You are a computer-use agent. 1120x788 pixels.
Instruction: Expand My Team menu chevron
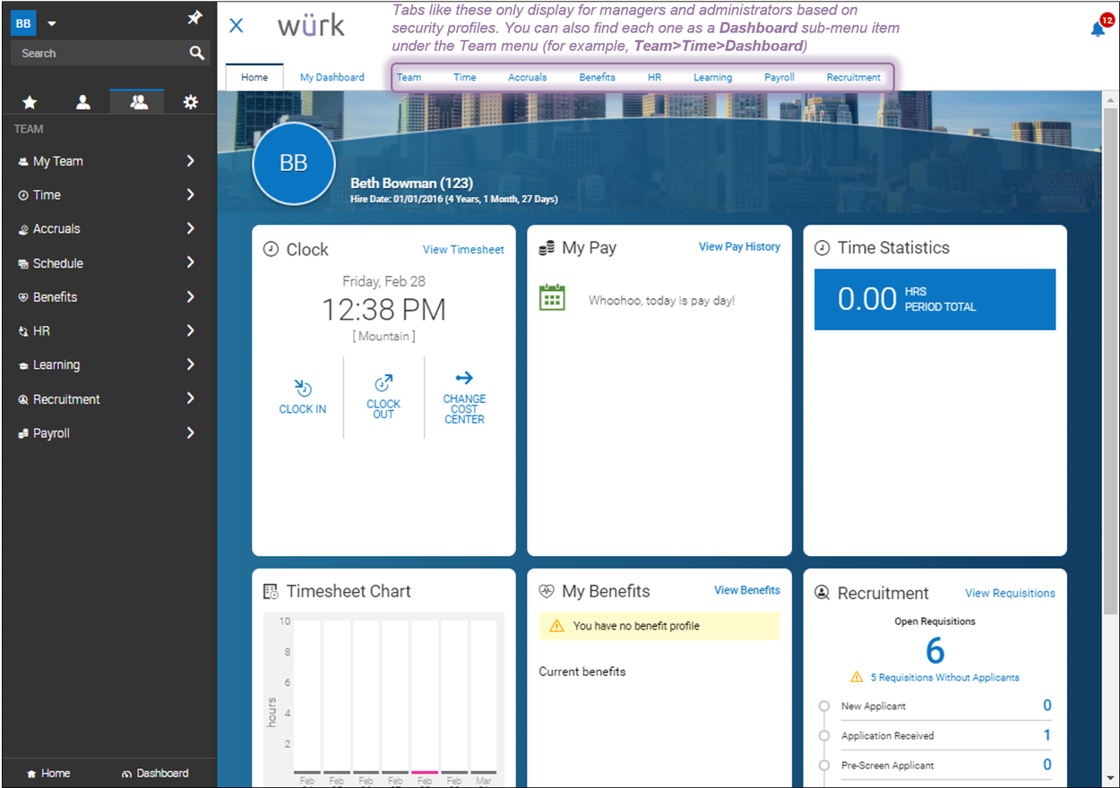(x=191, y=161)
